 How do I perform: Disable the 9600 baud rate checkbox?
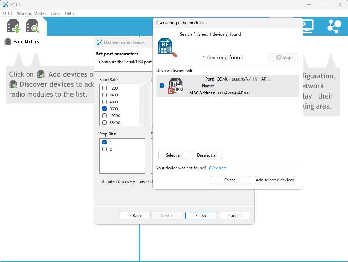[105, 109]
